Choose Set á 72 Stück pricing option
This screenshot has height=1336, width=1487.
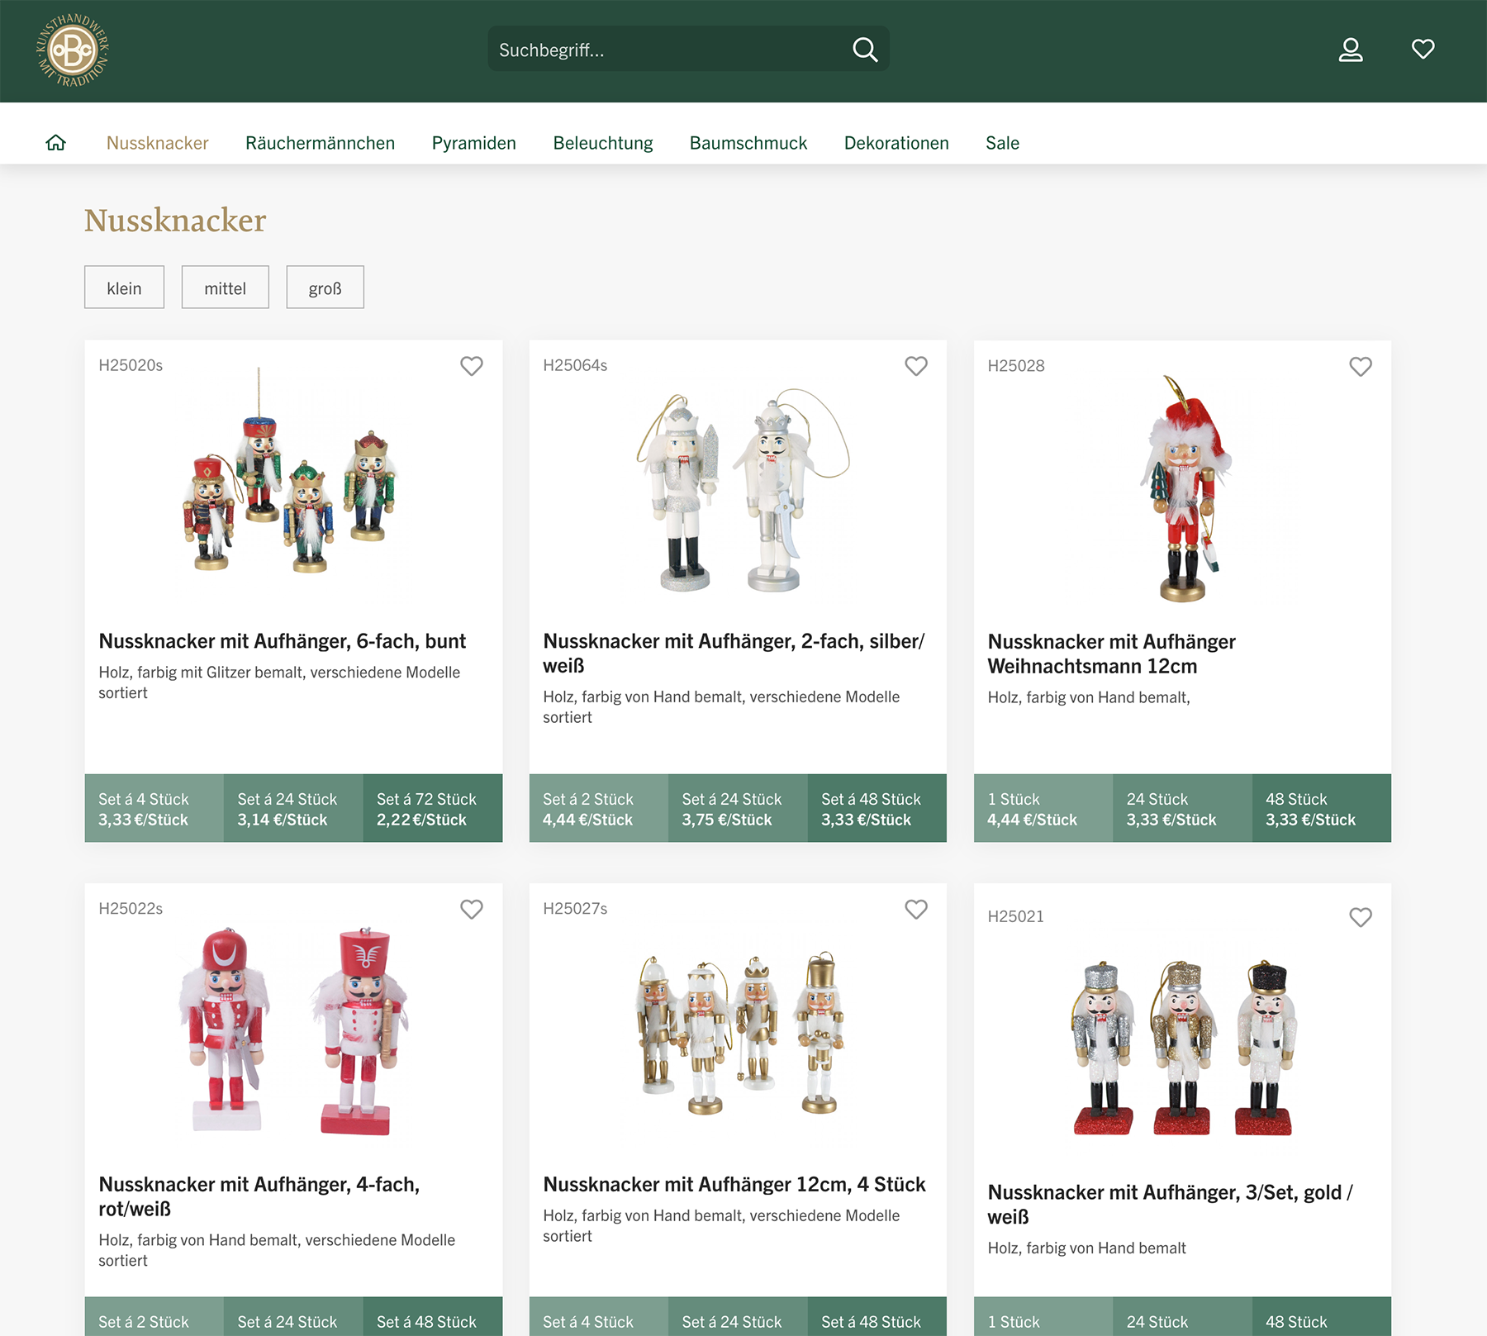click(432, 809)
